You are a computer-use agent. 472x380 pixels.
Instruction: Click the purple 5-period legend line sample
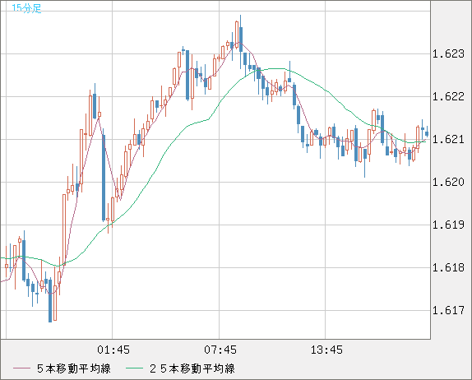click(21, 368)
